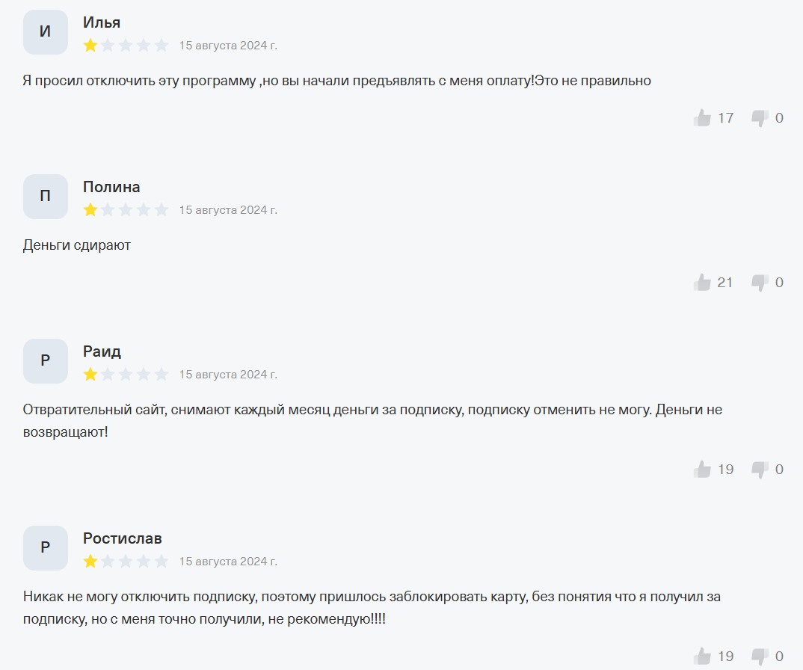This screenshot has height=670, width=803.
Task: Click Илья's avatar with letter И
Action: point(46,32)
